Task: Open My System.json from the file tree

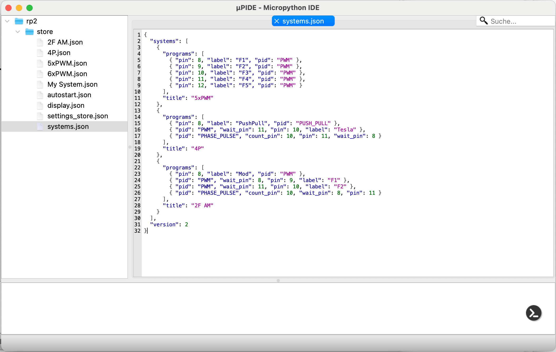Action: [72, 84]
